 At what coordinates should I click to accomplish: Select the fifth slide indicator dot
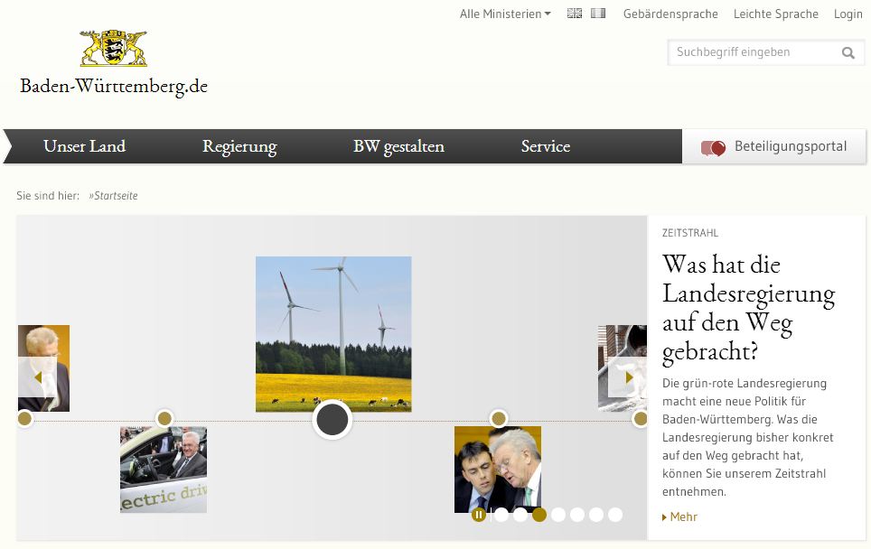577,515
